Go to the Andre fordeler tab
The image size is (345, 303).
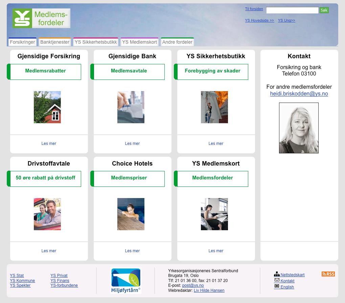(x=177, y=42)
